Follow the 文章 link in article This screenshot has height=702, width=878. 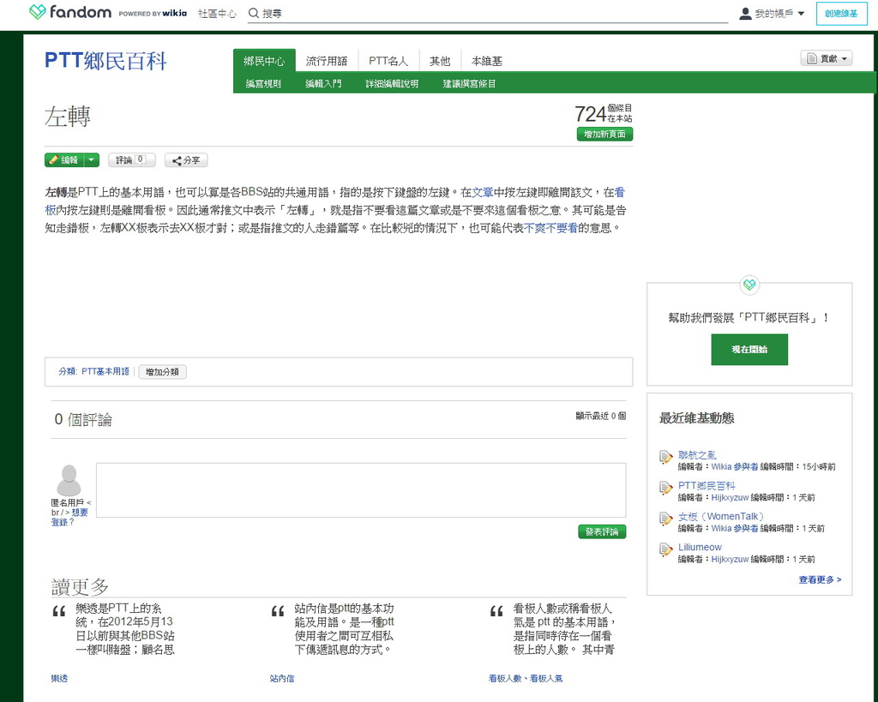click(483, 193)
